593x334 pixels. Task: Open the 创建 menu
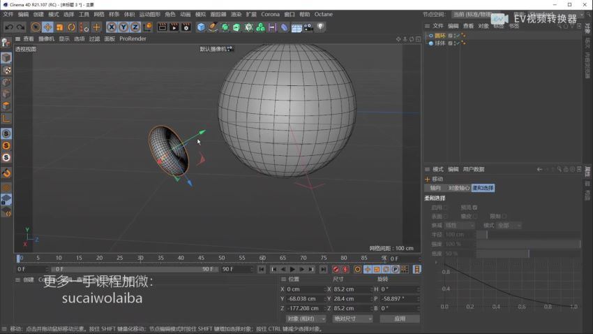click(x=38, y=15)
